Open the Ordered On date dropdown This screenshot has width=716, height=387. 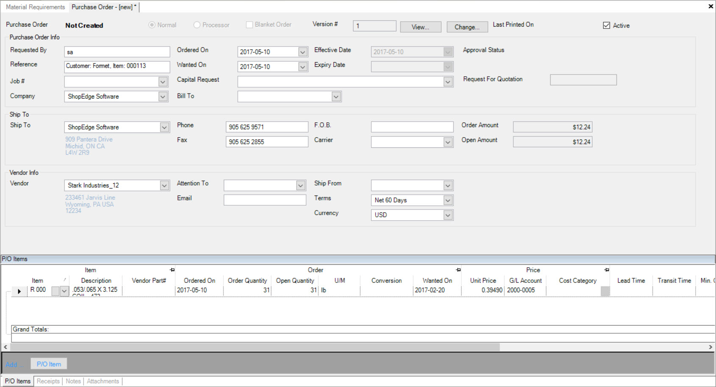pyautogui.click(x=303, y=52)
